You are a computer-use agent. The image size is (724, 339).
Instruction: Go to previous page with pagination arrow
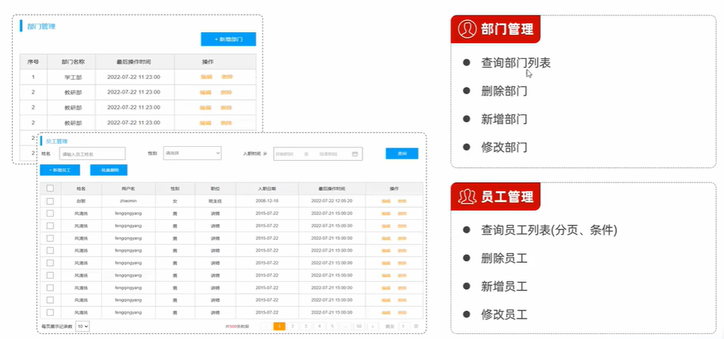point(266,326)
